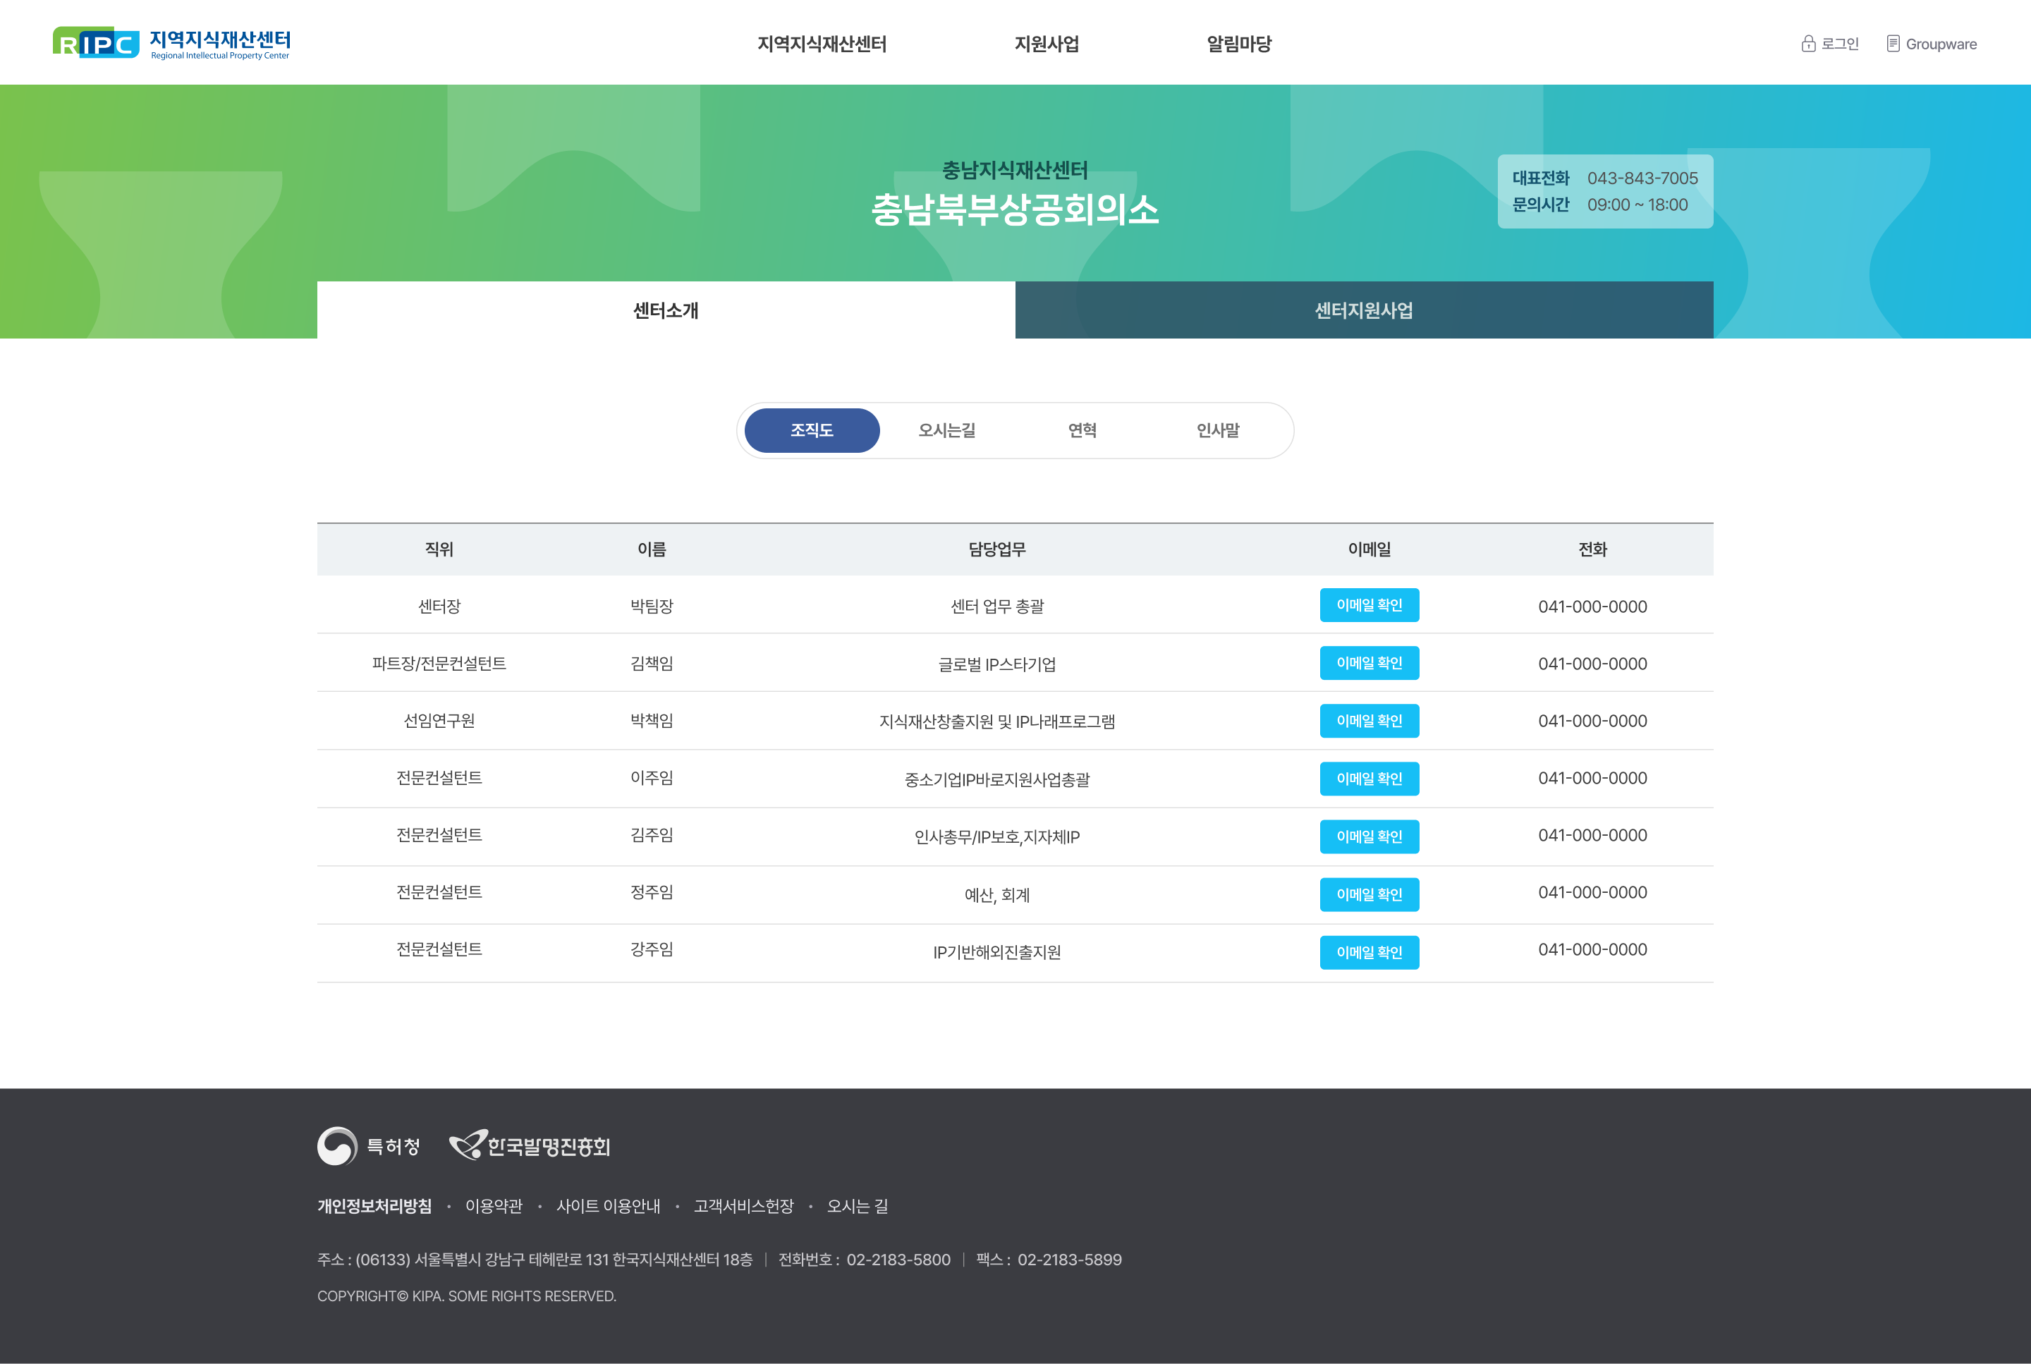Image resolution: width=2031 pixels, height=1364 pixels.
Task: Open 개인정보처리방침 footer link
Action: click(374, 1206)
